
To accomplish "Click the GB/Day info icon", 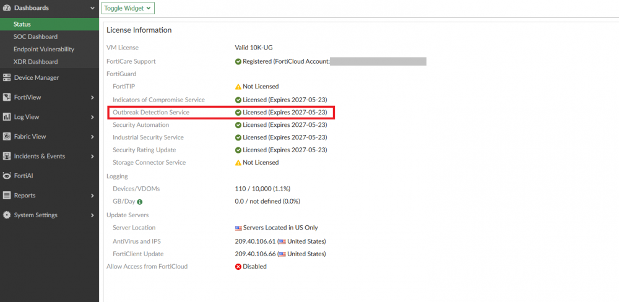I will tap(140, 202).
